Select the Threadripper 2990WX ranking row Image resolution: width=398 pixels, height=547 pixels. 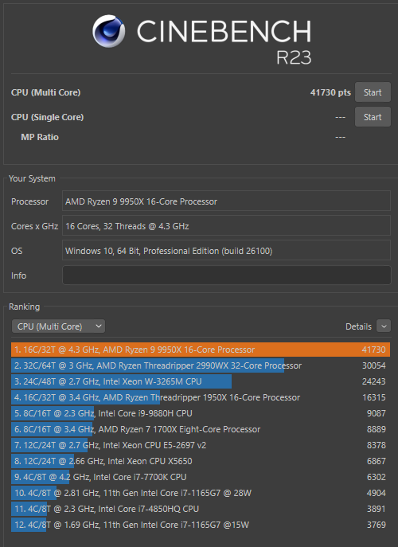click(201, 365)
